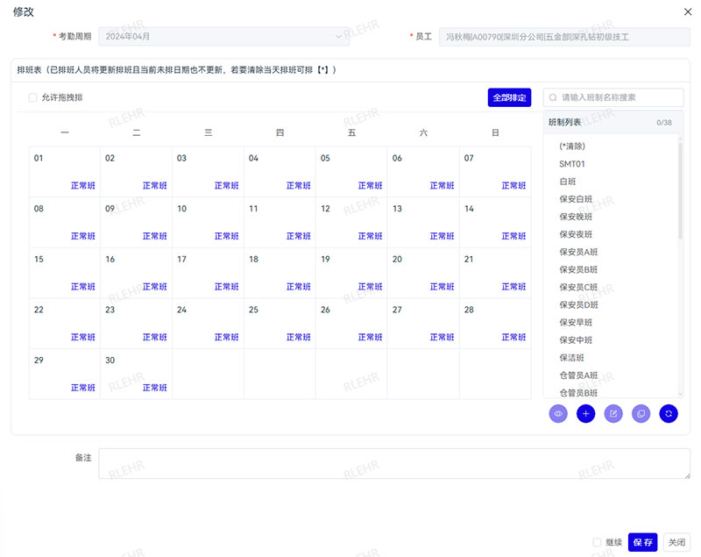Click the 员工 input field
This screenshot has height=557, width=701.
(x=564, y=37)
